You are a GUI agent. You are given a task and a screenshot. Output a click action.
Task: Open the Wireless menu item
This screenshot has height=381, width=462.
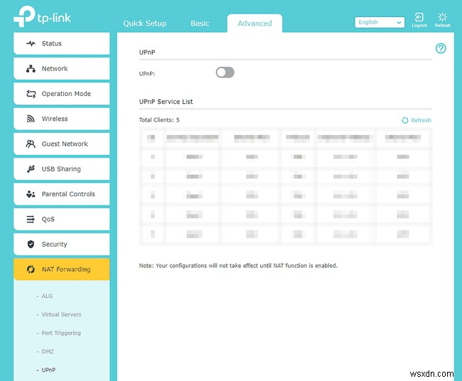[62, 119]
